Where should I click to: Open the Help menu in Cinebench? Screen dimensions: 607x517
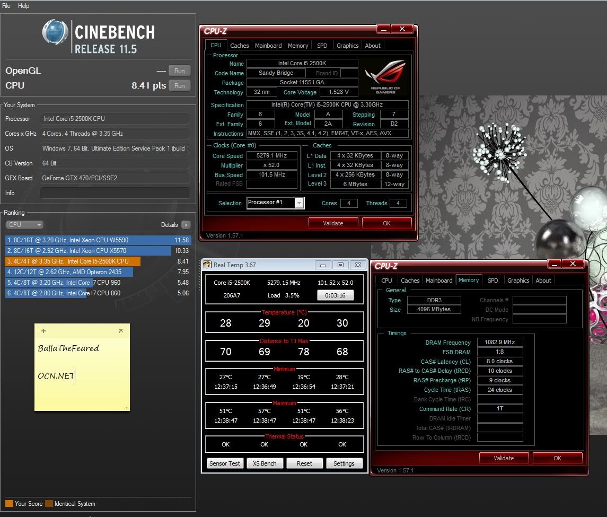pyautogui.click(x=24, y=6)
